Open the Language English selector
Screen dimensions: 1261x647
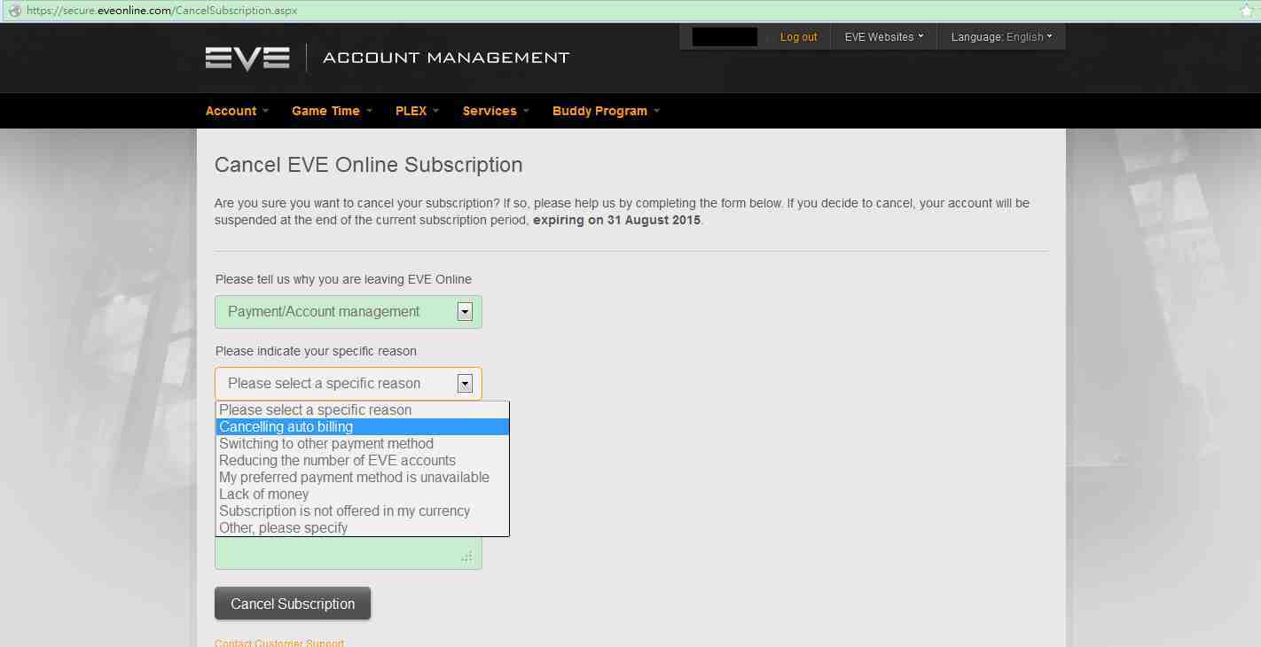[x=1001, y=37]
